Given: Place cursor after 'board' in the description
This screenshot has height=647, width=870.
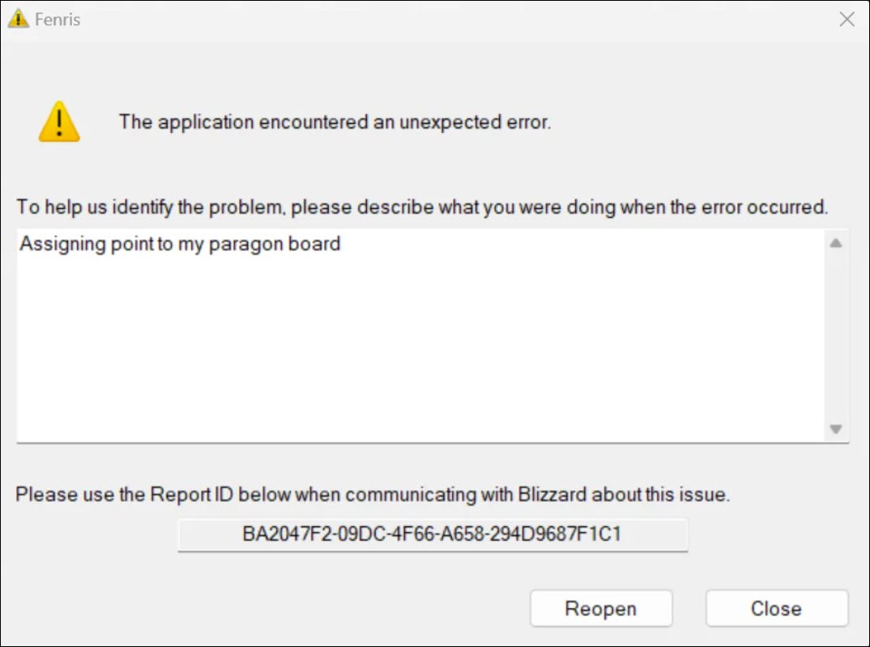Looking at the screenshot, I should [341, 243].
